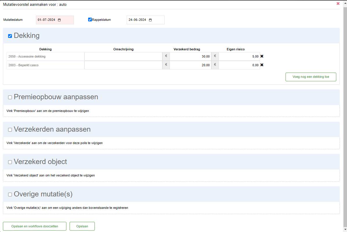Select the 2003 - Beperkt casco field
Viewport: 347px width, 232px height.
coord(45,65)
